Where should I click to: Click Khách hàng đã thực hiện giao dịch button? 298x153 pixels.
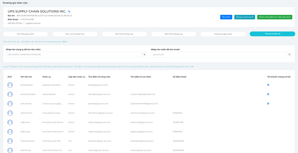point(275,17)
